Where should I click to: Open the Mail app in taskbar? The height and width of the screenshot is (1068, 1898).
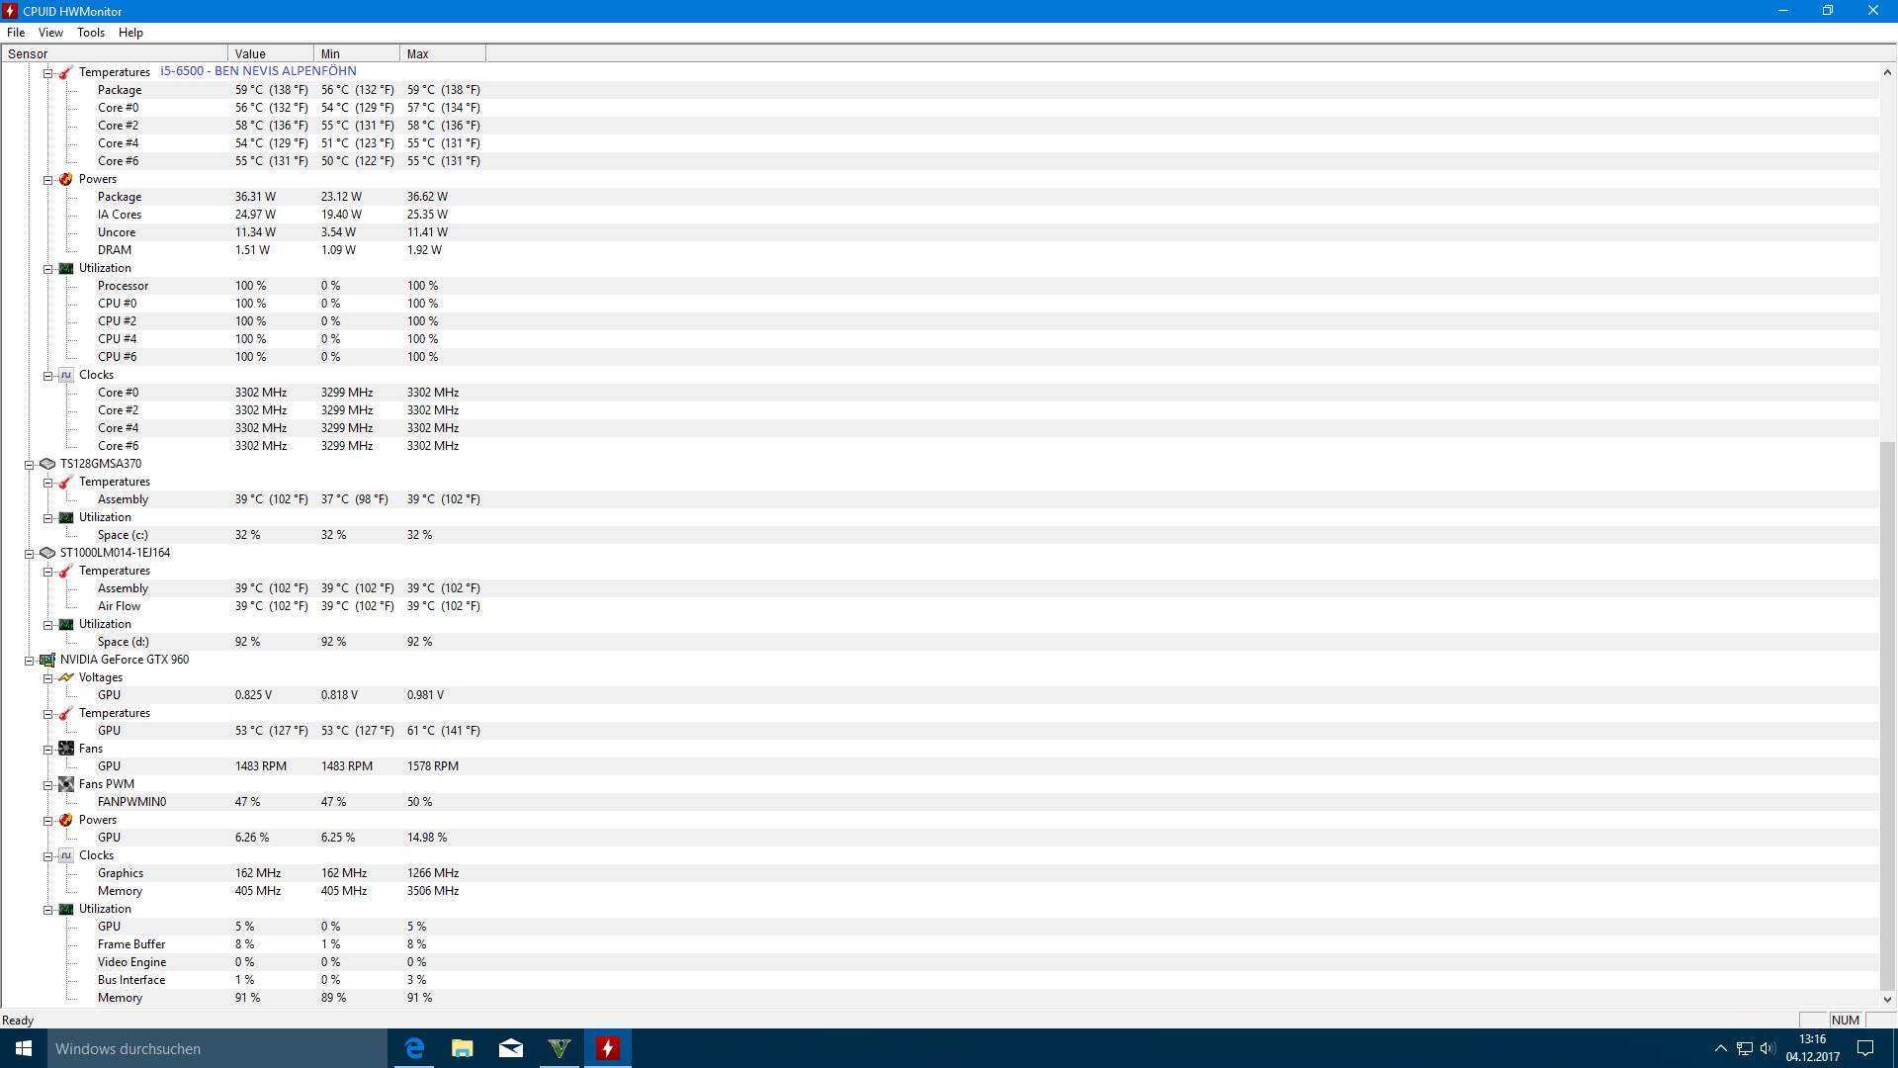(511, 1048)
